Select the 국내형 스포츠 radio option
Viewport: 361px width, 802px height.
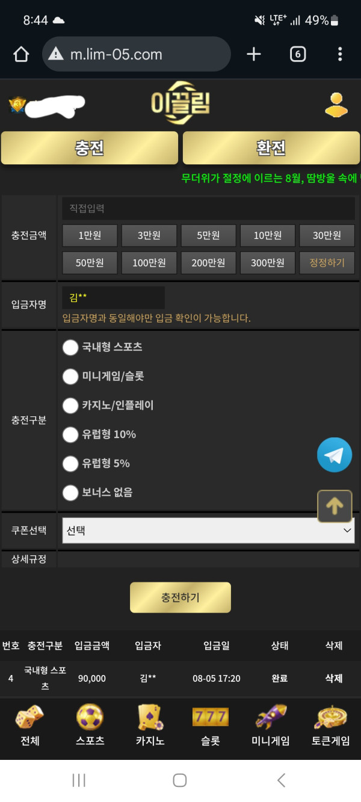[x=71, y=347]
